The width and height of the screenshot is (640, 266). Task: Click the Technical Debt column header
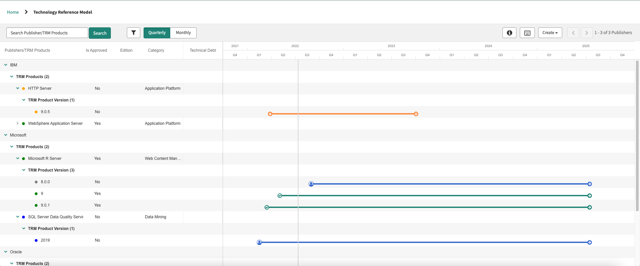tap(203, 50)
